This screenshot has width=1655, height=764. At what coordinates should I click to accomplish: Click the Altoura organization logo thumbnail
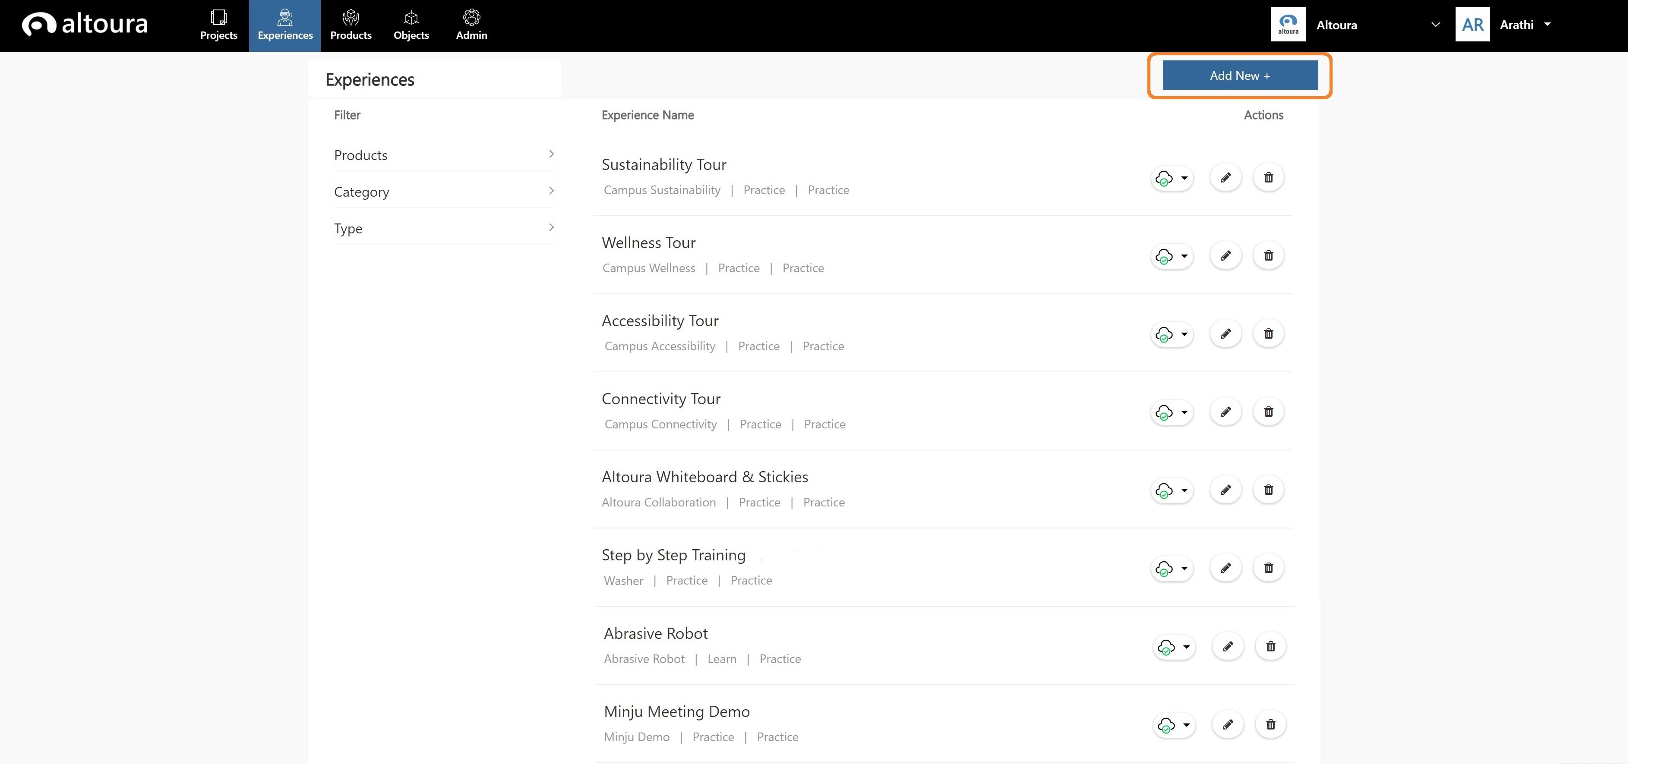1288,25
